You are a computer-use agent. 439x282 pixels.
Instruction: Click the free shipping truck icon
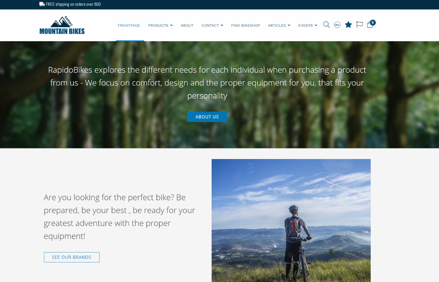tap(42, 4)
